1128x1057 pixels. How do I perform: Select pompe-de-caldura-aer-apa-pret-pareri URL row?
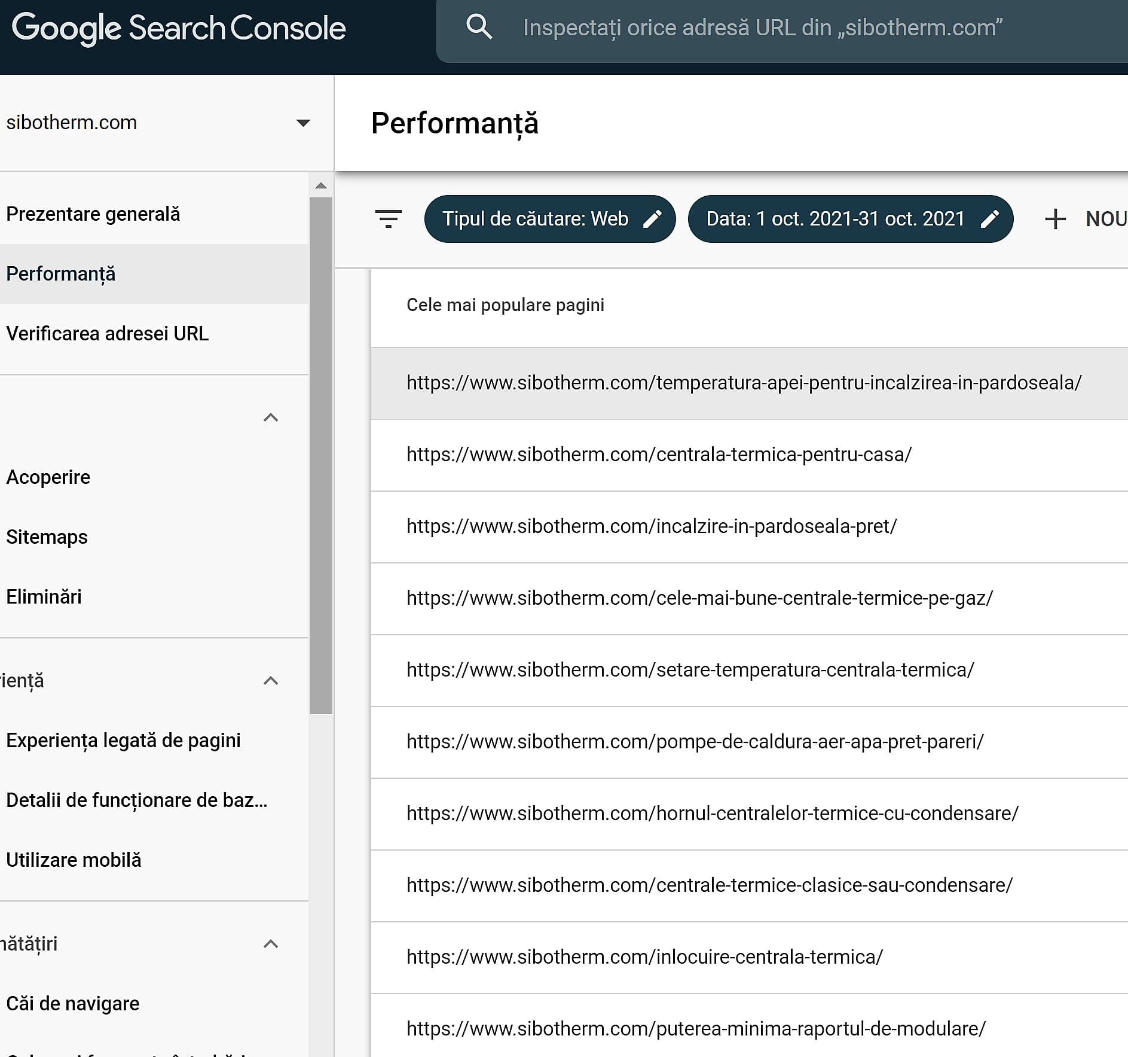749,742
